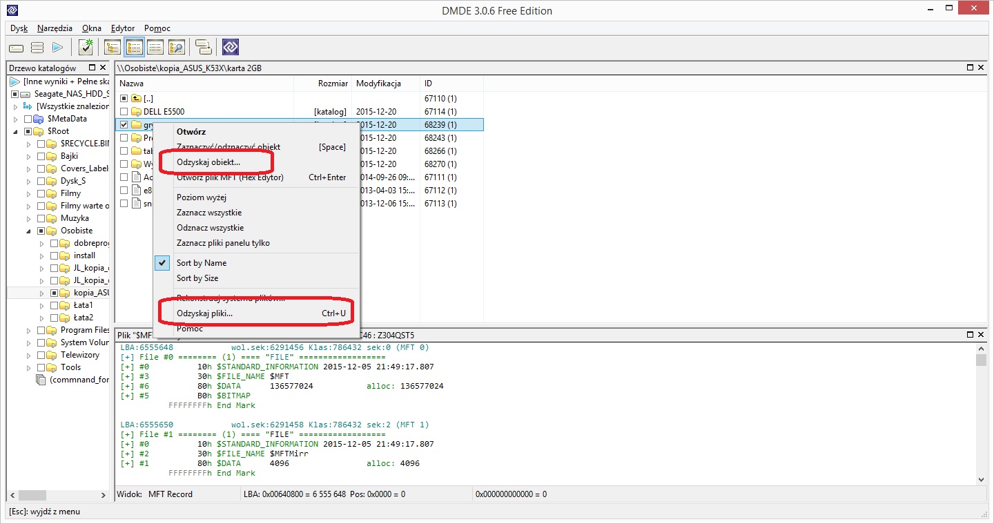
Task: Toggle the details list panel toolbar icon
Action: click(155, 47)
